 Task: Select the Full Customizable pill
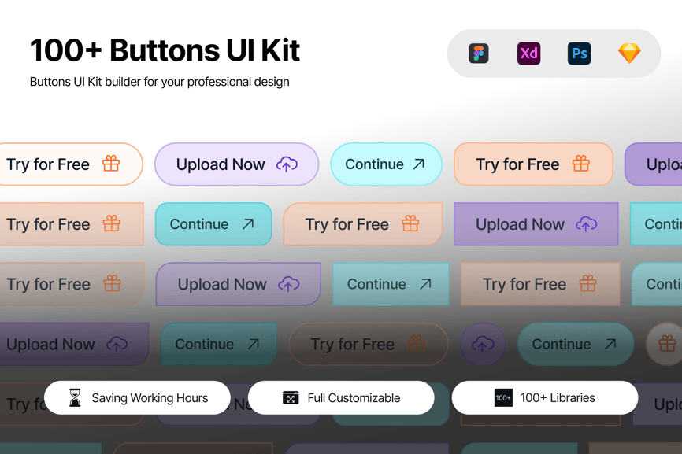tap(341, 398)
